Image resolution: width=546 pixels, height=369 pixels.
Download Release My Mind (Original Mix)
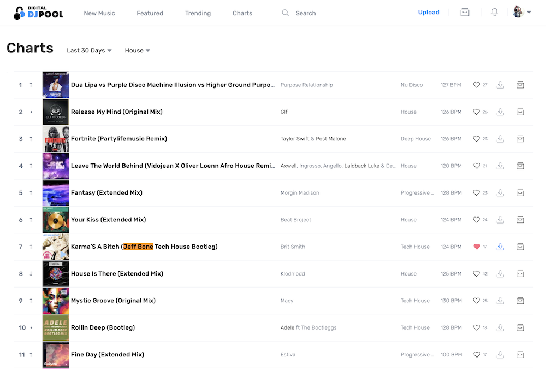tap(500, 112)
